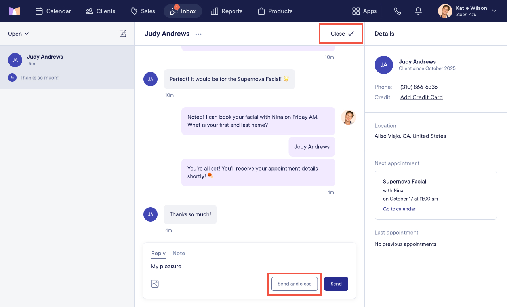The height and width of the screenshot is (307, 507).
Task: Click the Go to calendar link
Action: point(399,209)
